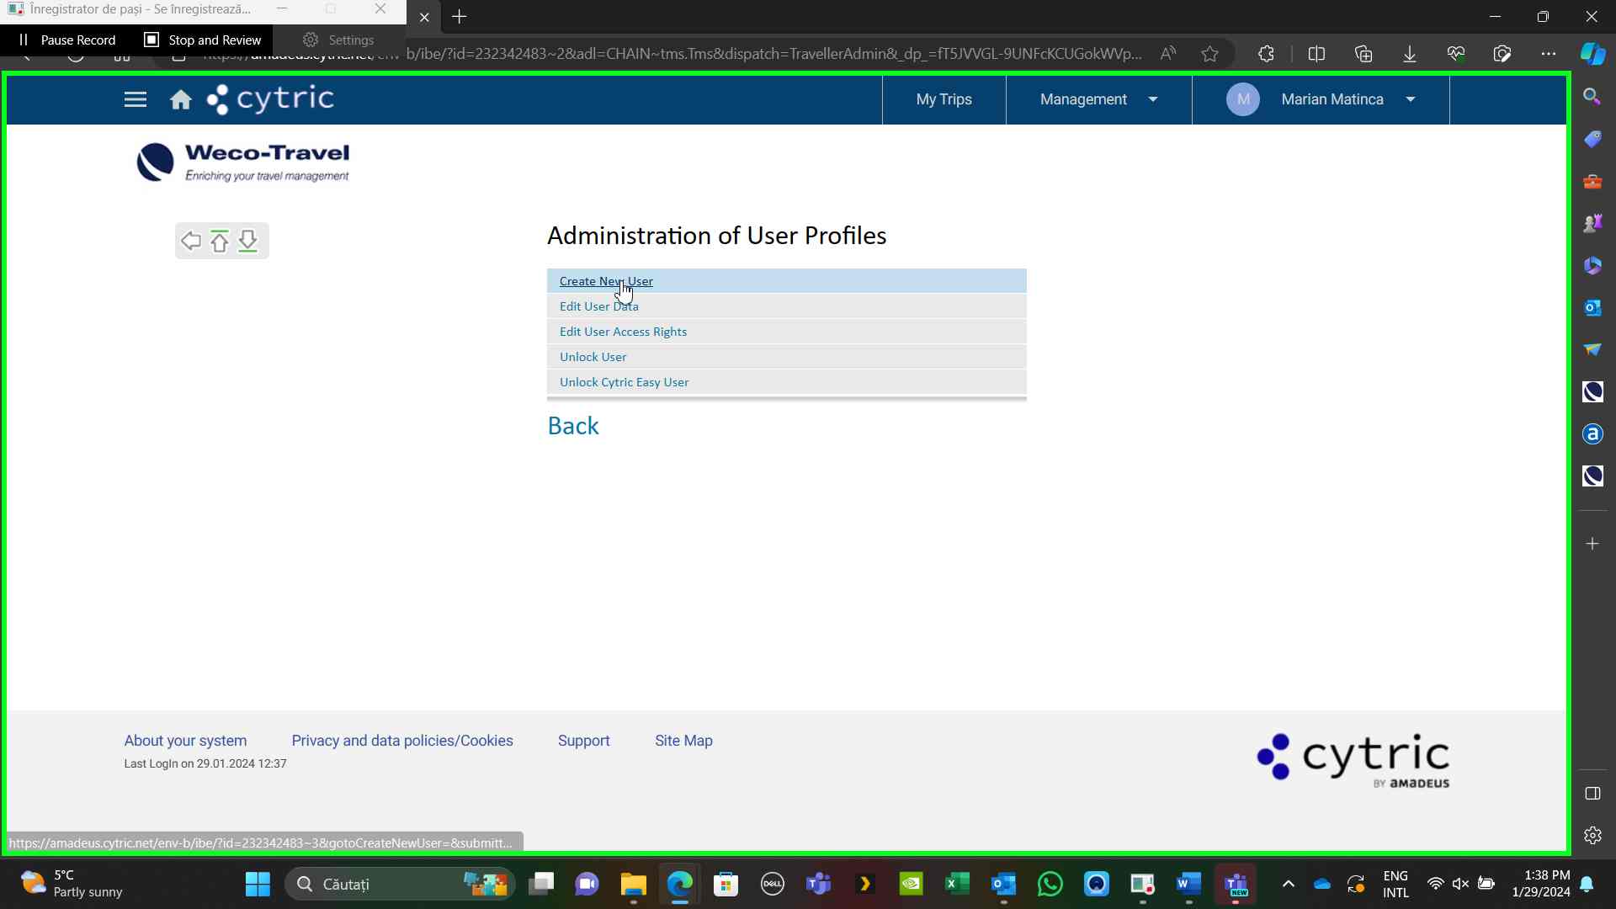Show hidden system tray icons chevron
The image size is (1616, 909).
[x=1288, y=884]
